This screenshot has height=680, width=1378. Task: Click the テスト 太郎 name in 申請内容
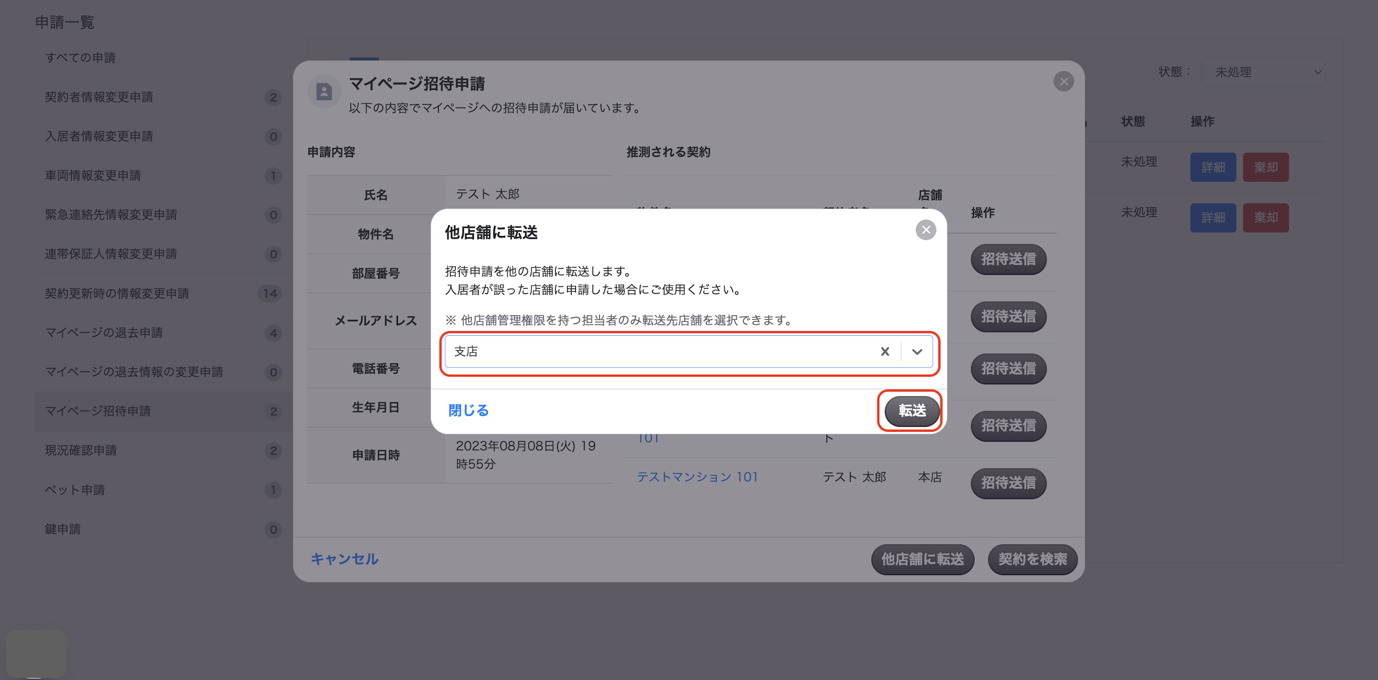pos(487,193)
